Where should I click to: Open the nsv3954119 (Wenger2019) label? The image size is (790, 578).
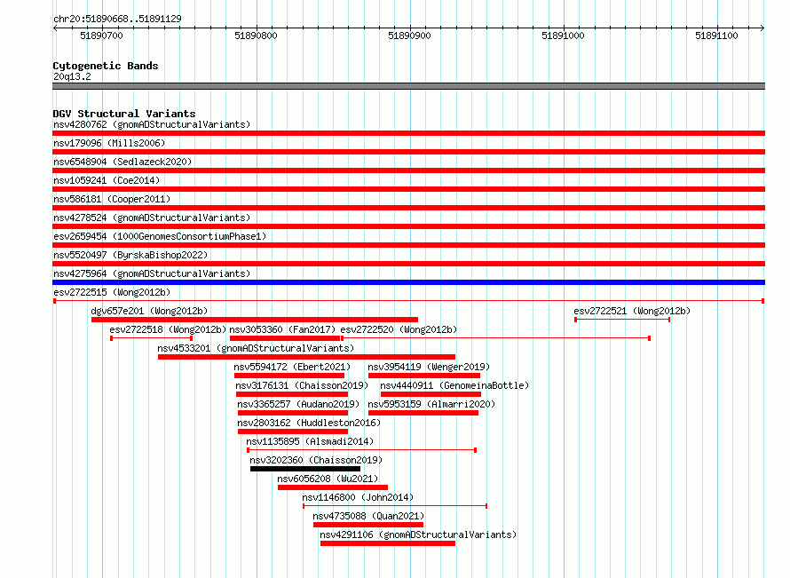click(x=429, y=367)
